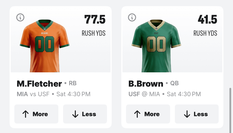Viewport: 233px width, 133px height.
Task: Click RUSH YDS label under 77.5
Action: 94,33
